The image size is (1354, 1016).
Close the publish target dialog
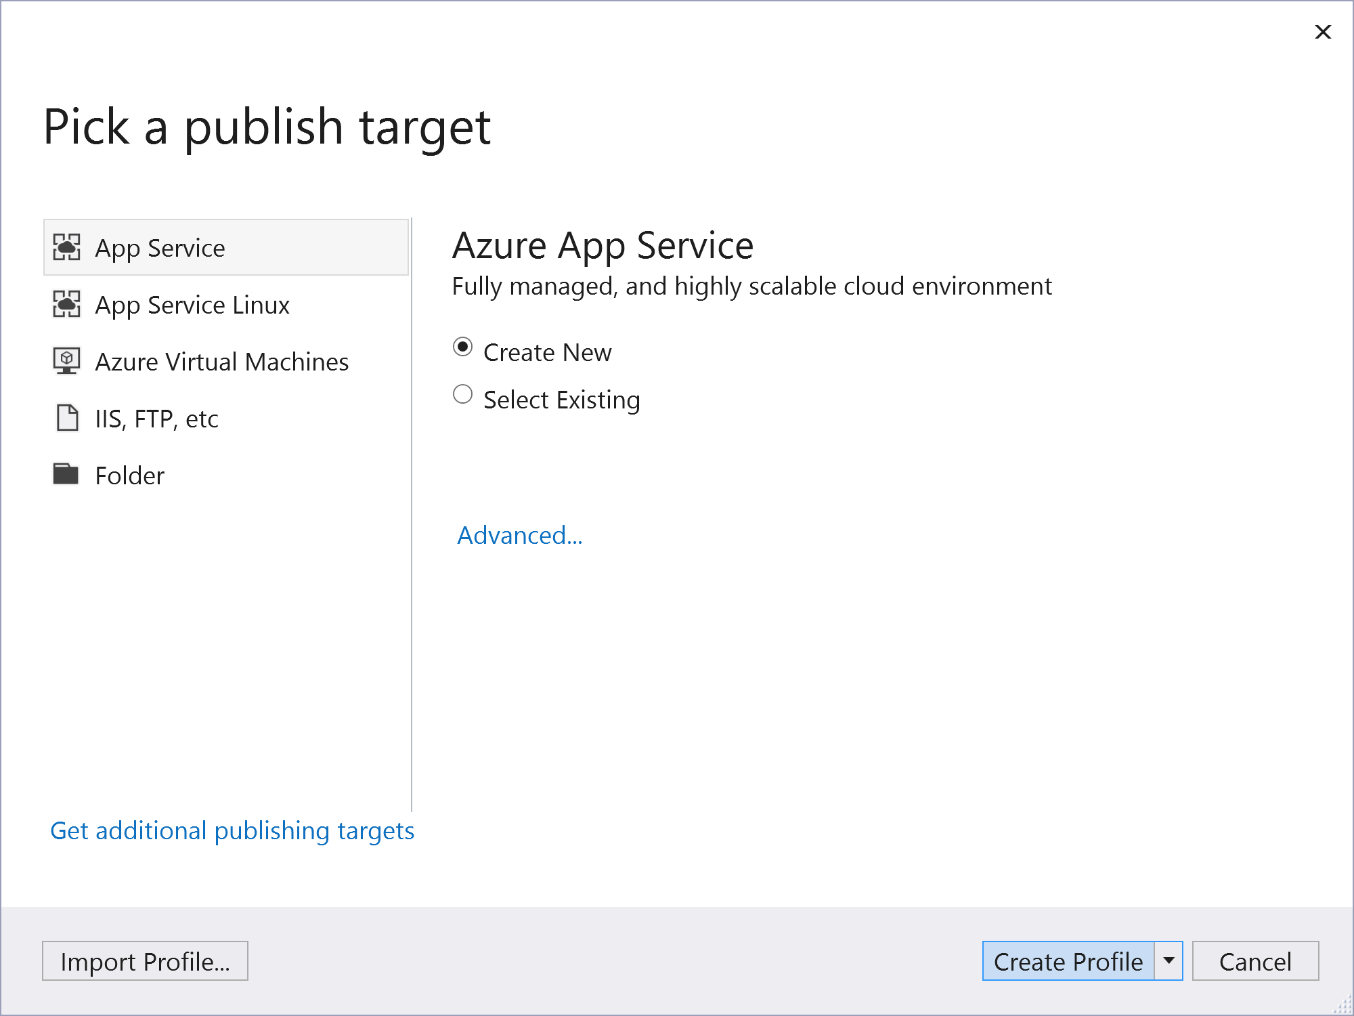pyautogui.click(x=1323, y=32)
